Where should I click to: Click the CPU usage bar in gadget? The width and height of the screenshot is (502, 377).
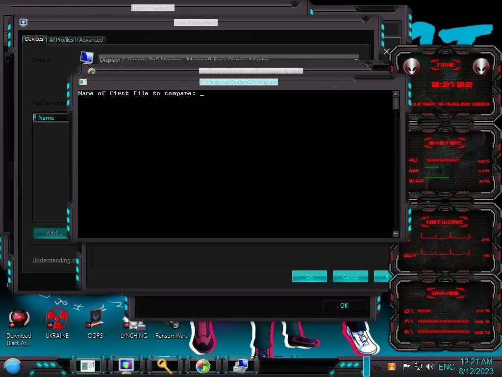pos(443,160)
